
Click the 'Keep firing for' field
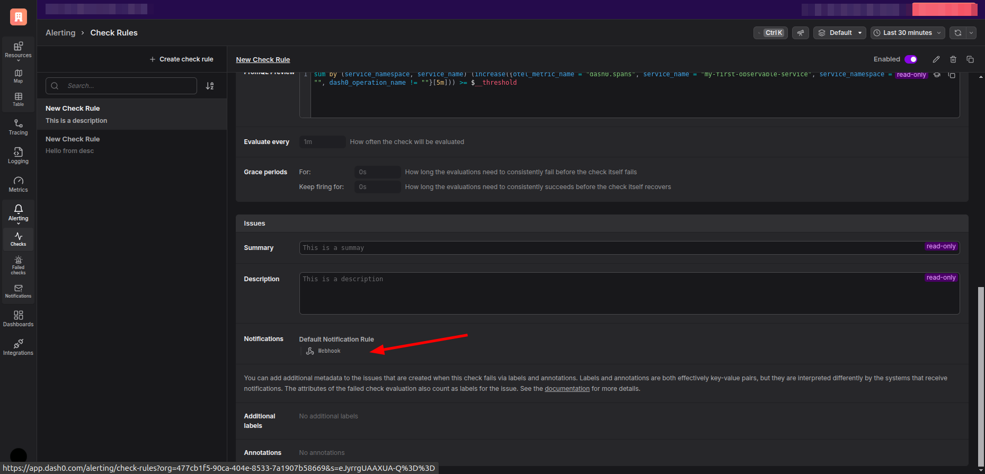pos(377,187)
